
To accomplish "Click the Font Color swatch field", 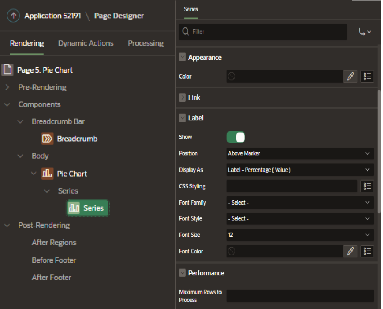I will click(x=285, y=251).
